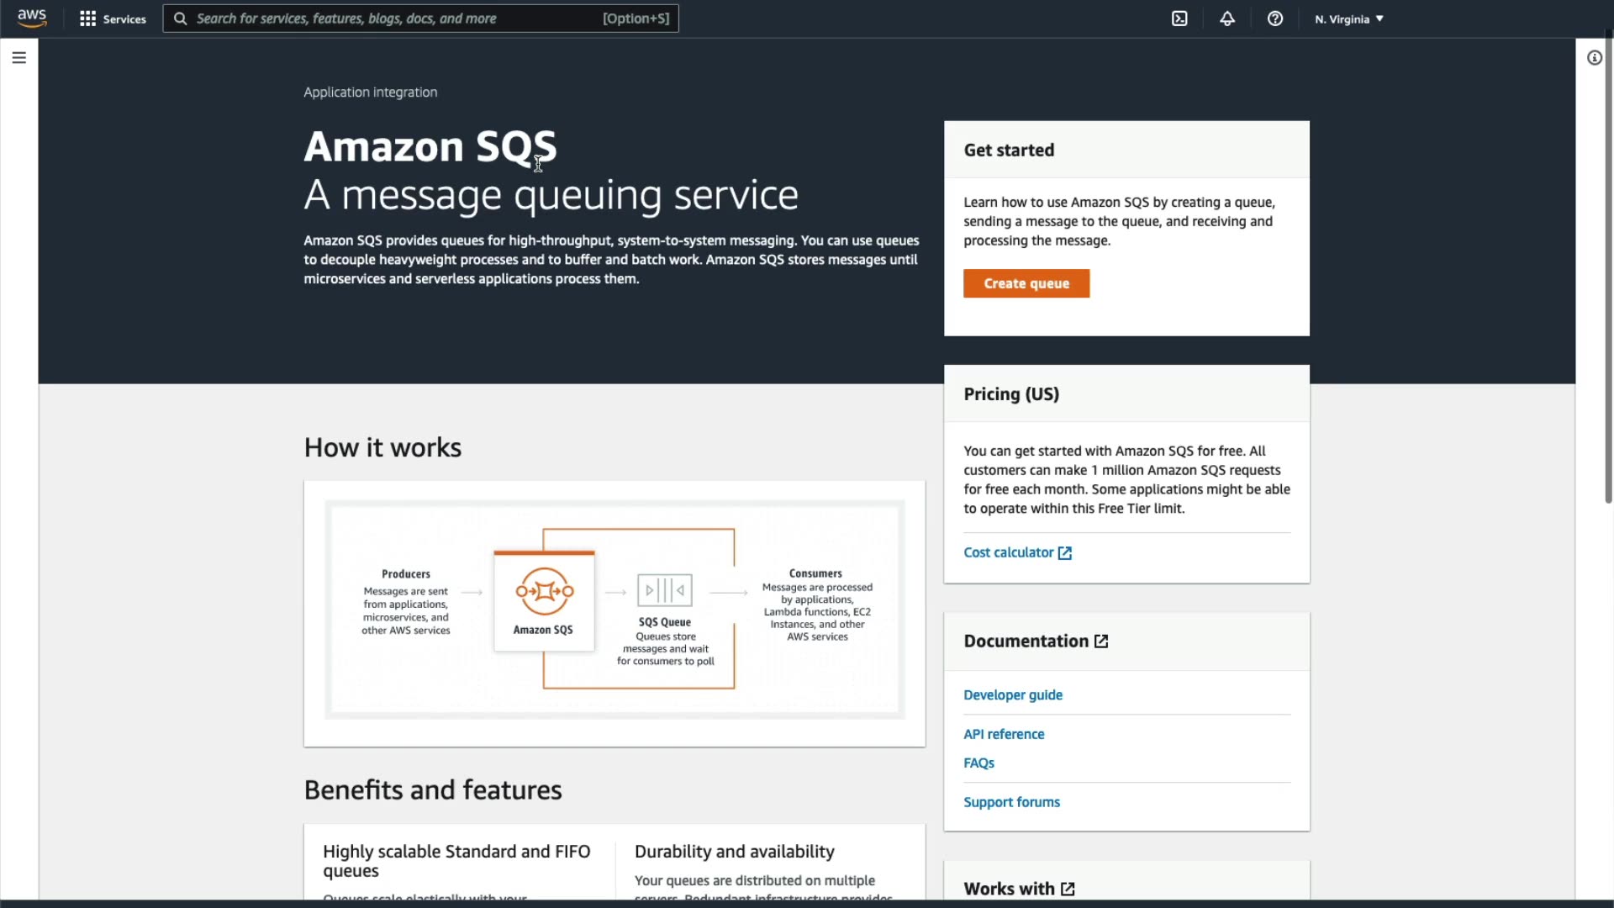Open the Services grid menu
Viewport: 1614px width, 908px height.
click(87, 18)
